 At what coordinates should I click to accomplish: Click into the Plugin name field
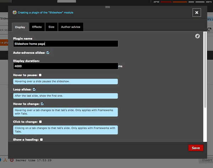coord(66,44)
